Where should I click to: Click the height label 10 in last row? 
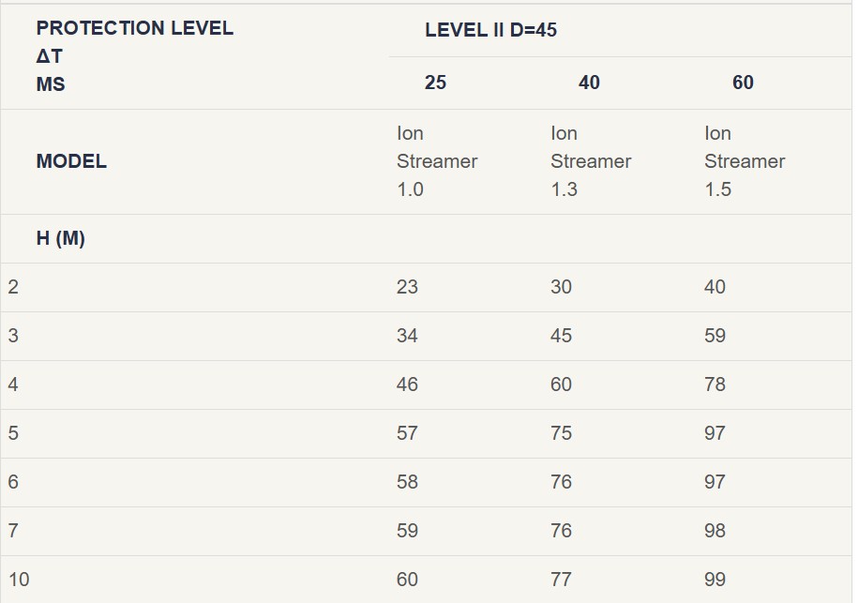19,580
